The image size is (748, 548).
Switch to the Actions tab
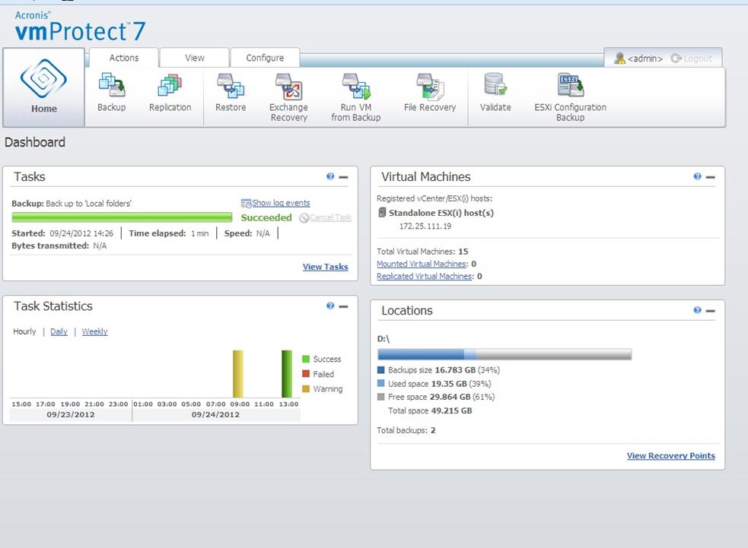124,58
